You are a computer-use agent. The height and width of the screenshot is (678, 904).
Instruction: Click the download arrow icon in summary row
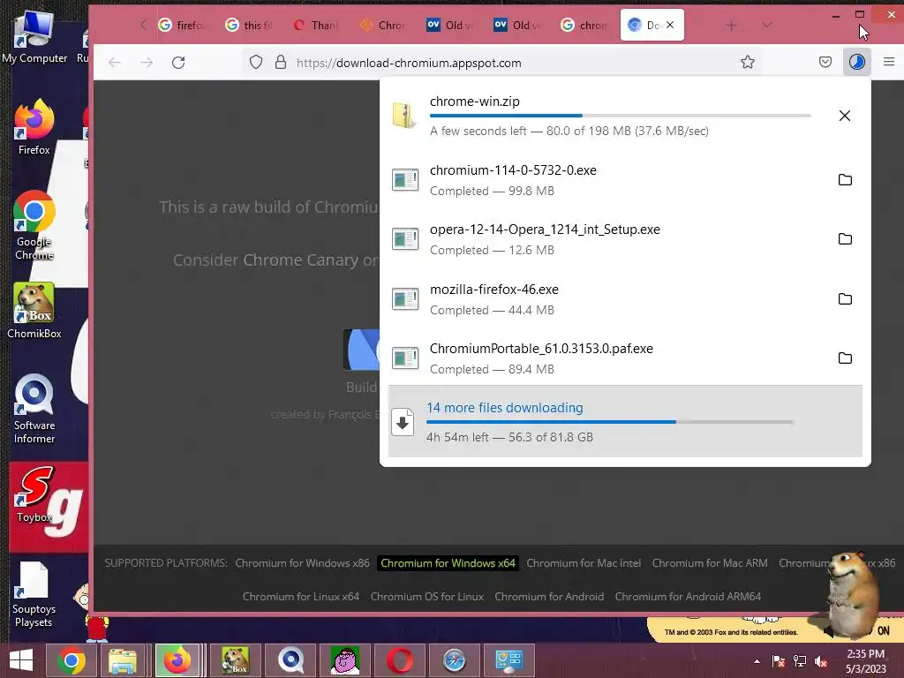point(403,423)
